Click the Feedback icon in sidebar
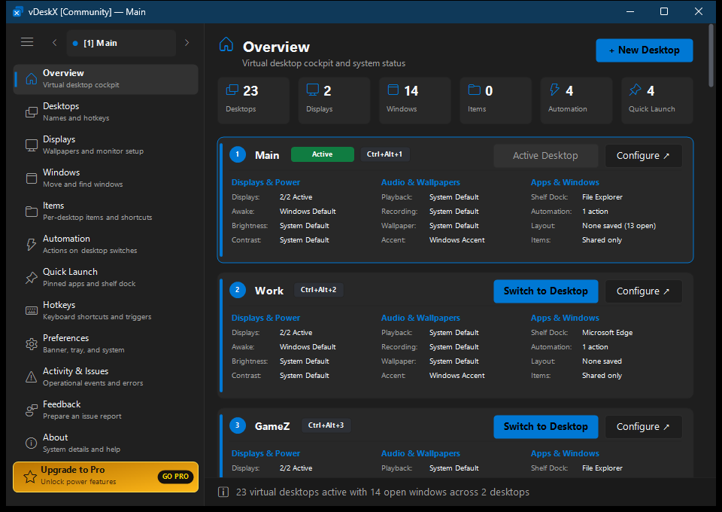722x512 pixels. click(x=32, y=410)
